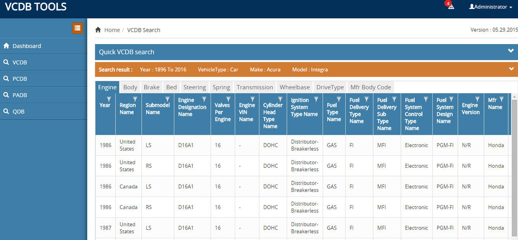Click the Region Name column header text

tap(127, 109)
